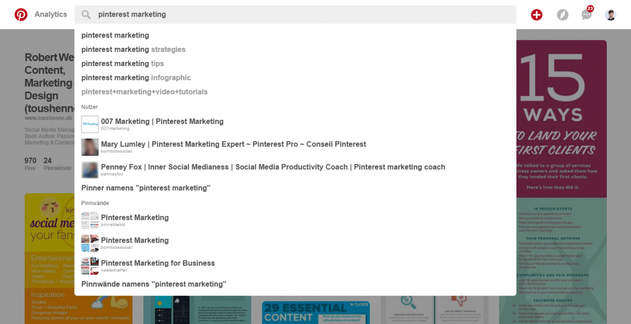This screenshot has height=324, width=631.
Task: Open notifications speech bubble icon
Action: [587, 15]
